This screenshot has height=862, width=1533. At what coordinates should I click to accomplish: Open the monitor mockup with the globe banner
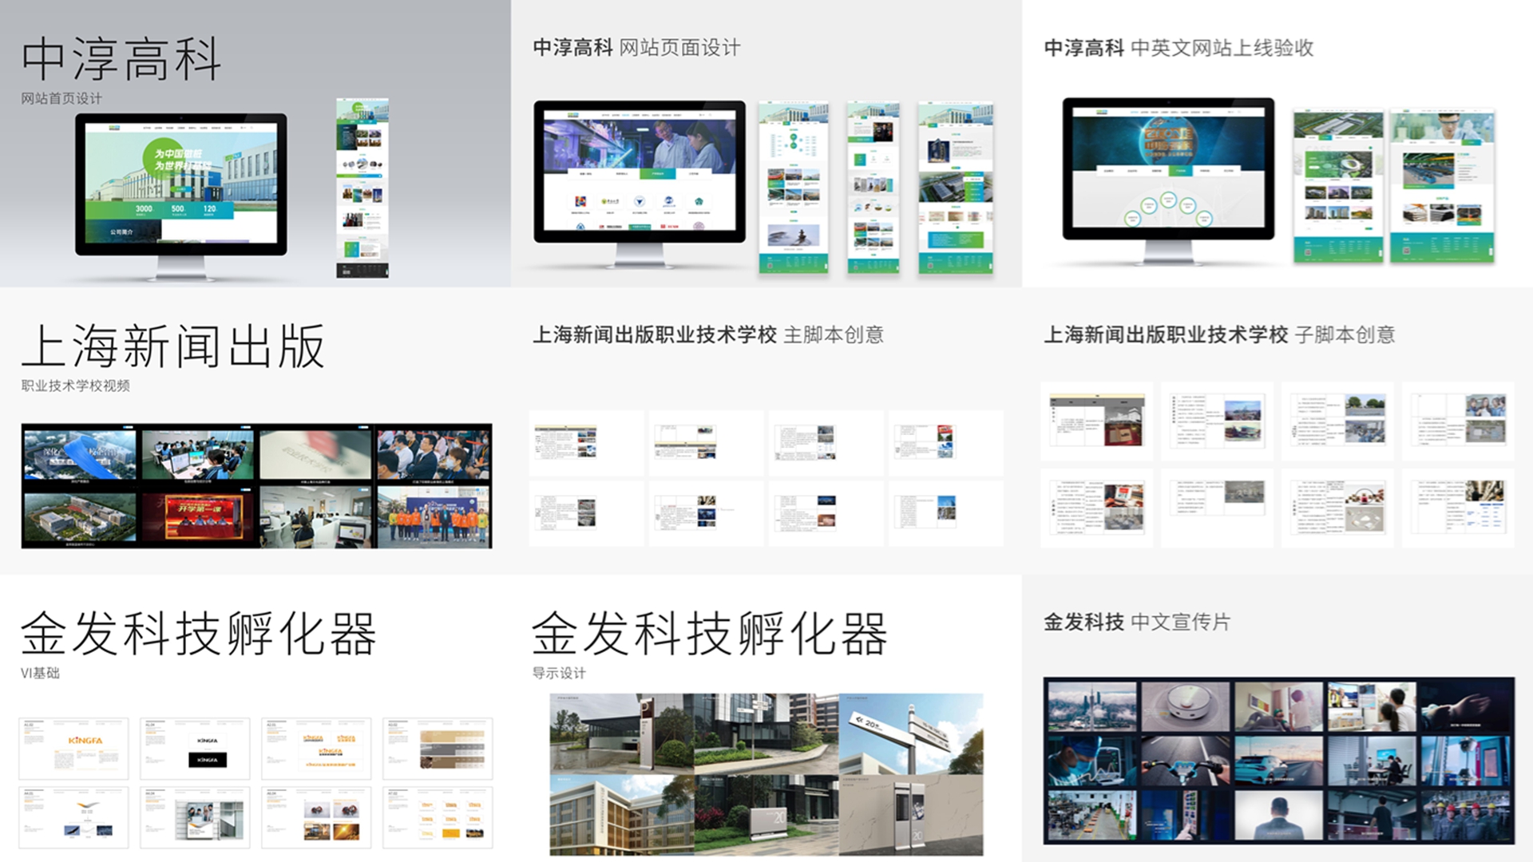tap(1168, 180)
